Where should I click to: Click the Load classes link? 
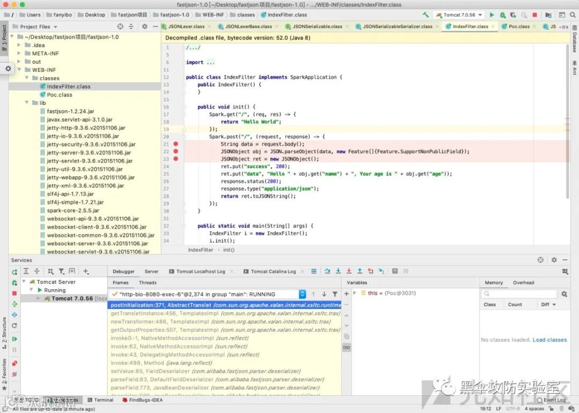(550, 340)
